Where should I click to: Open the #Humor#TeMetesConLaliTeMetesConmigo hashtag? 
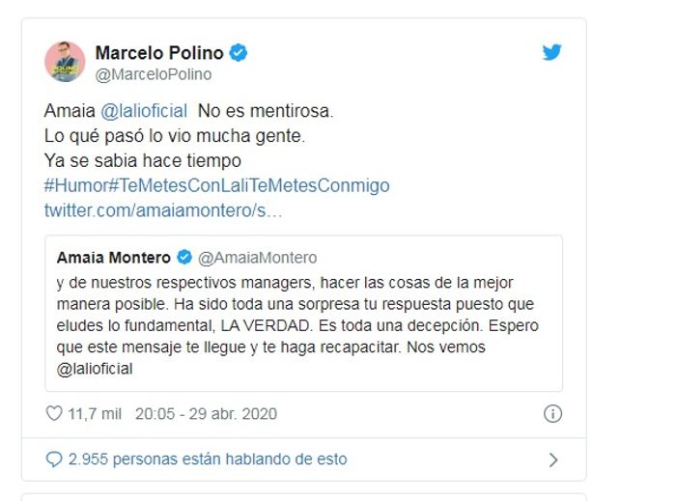pos(216,184)
